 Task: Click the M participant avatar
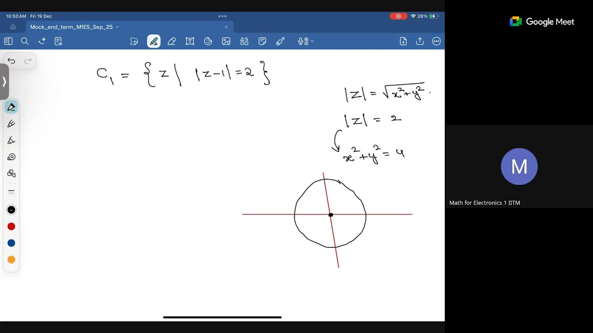tap(519, 166)
